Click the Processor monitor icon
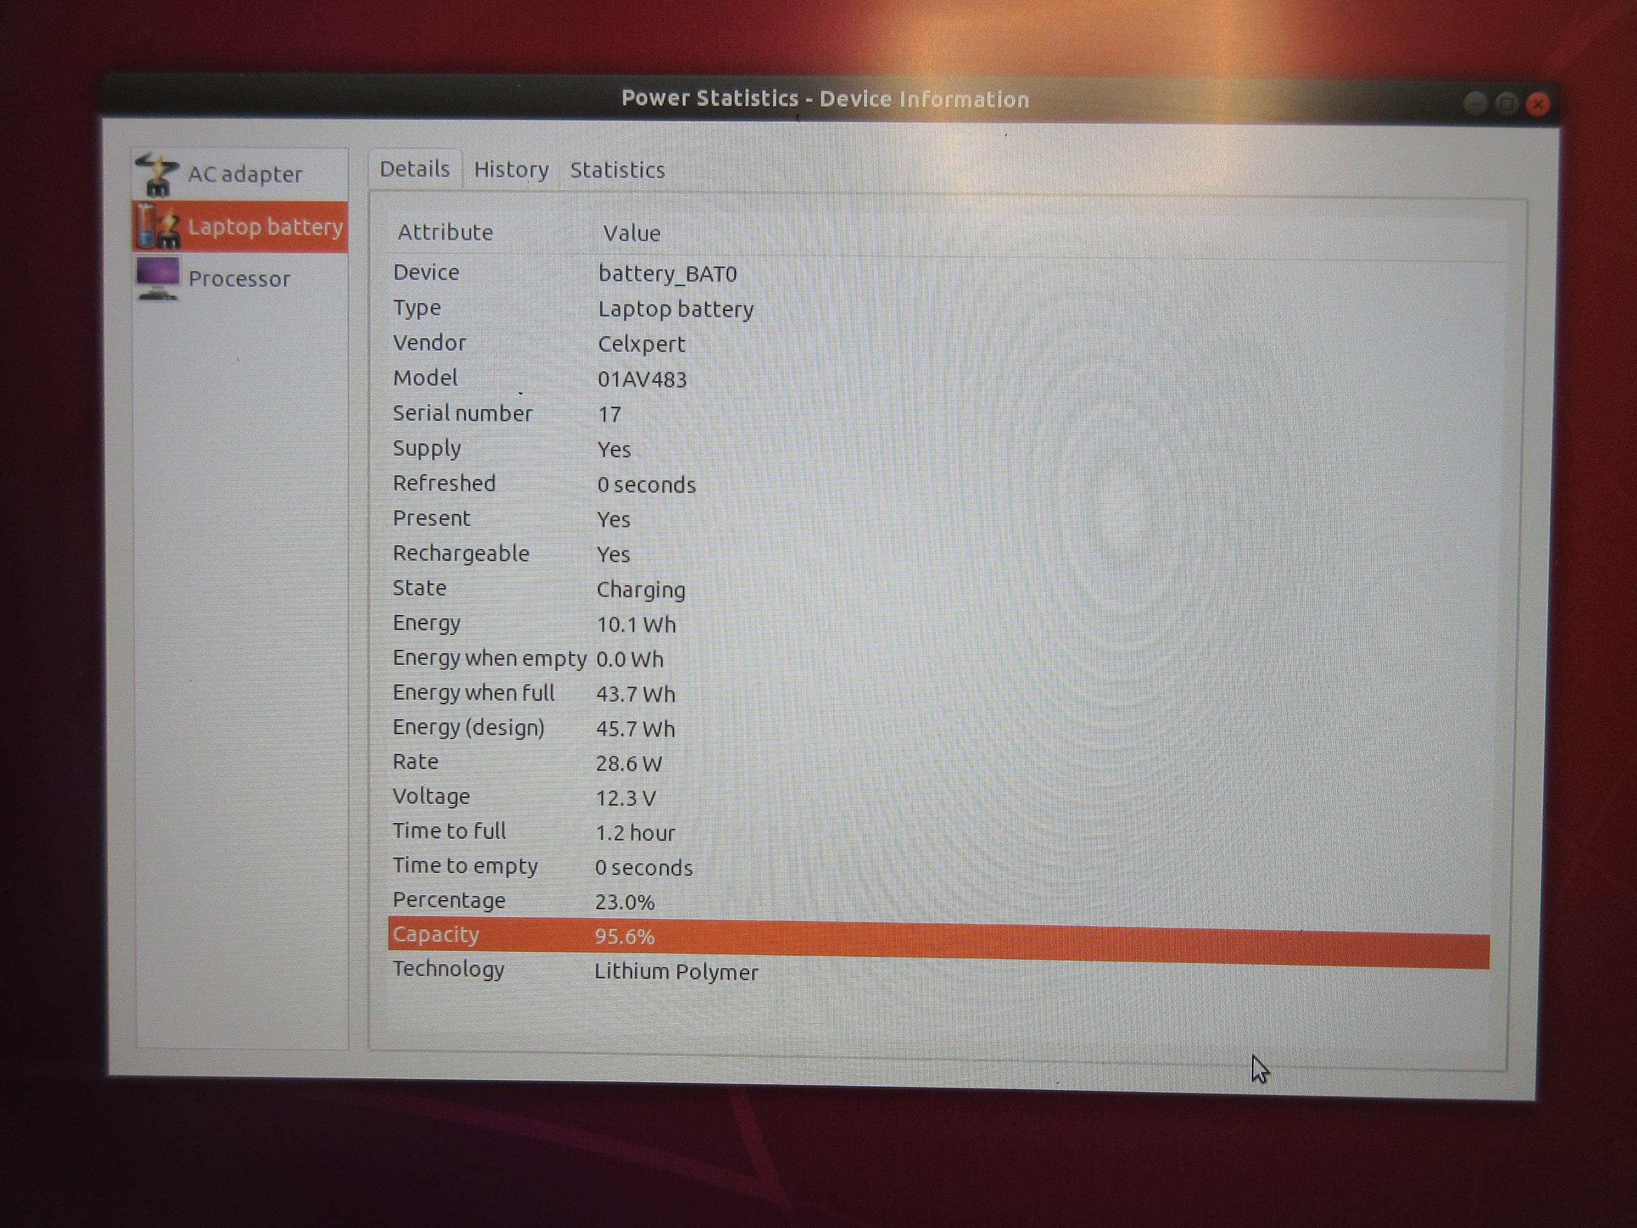Screen dimensions: 1637x1228 click(x=157, y=278)
